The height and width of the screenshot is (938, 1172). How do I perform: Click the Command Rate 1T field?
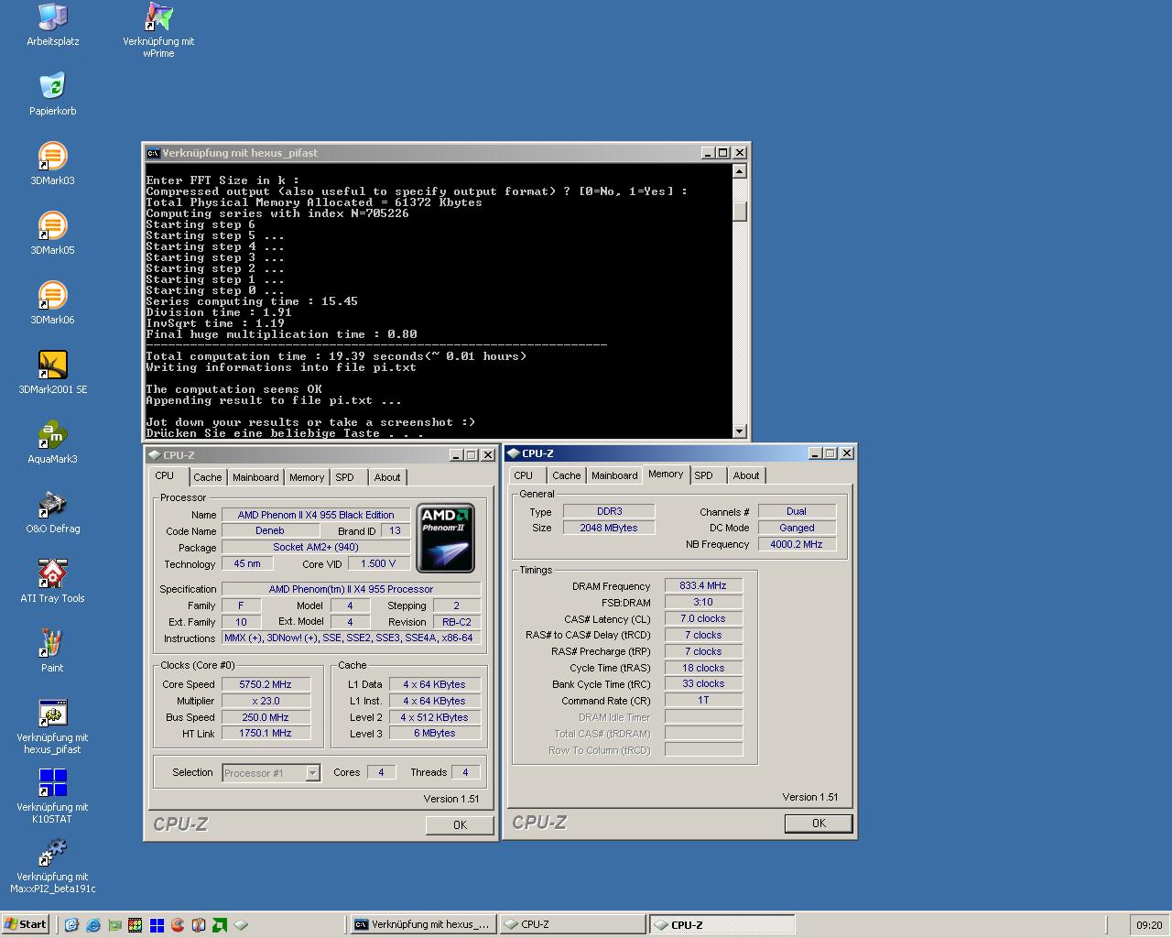pyautogui.click(x=703, y=700)
